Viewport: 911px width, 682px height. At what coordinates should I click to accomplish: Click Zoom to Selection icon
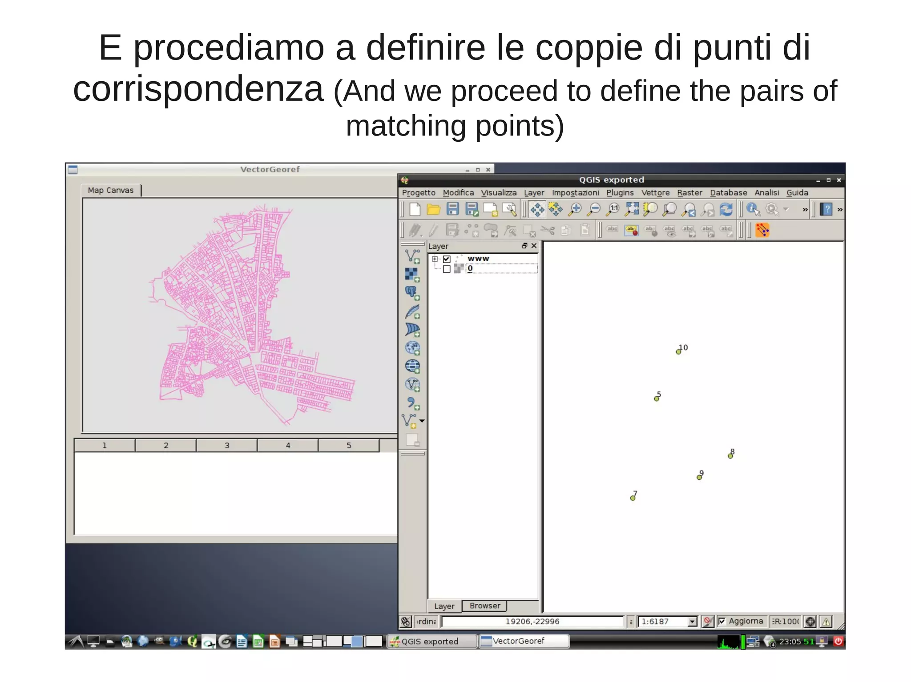(x=650, y=209)
